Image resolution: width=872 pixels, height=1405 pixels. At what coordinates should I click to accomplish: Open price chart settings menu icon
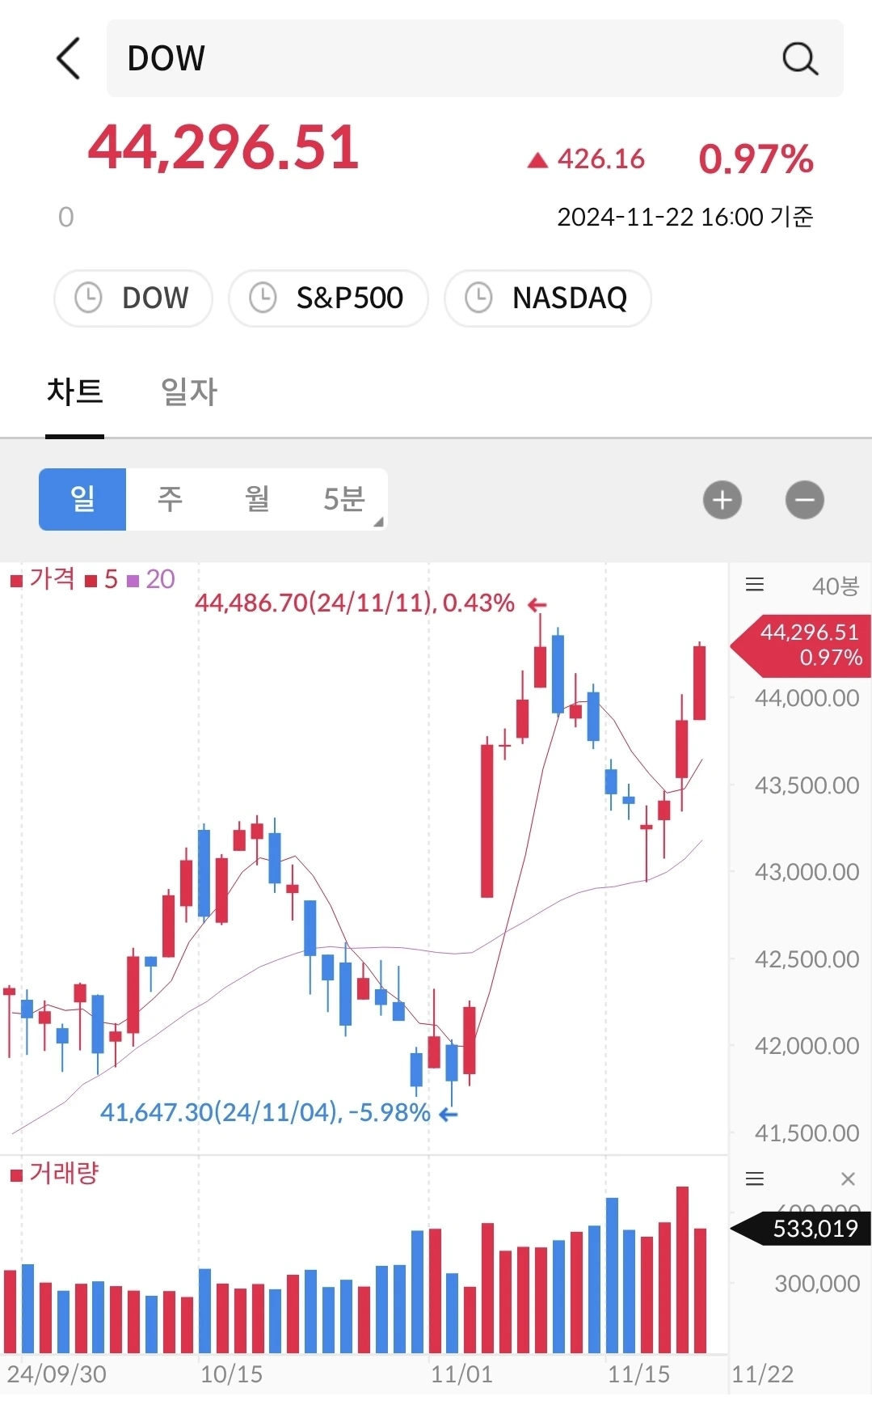755,585
